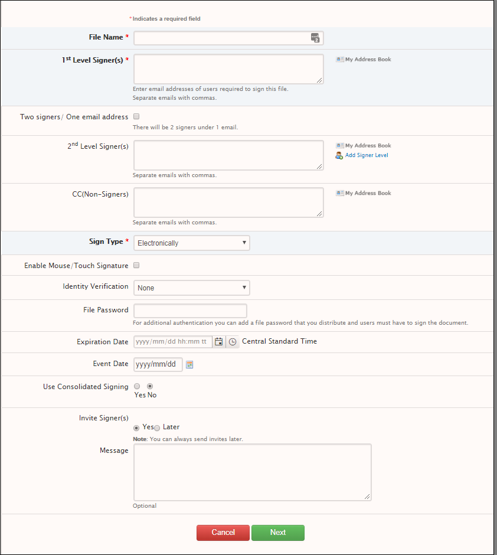
Task: Open the Event Date calendar icon
Action: coord(189,364)
